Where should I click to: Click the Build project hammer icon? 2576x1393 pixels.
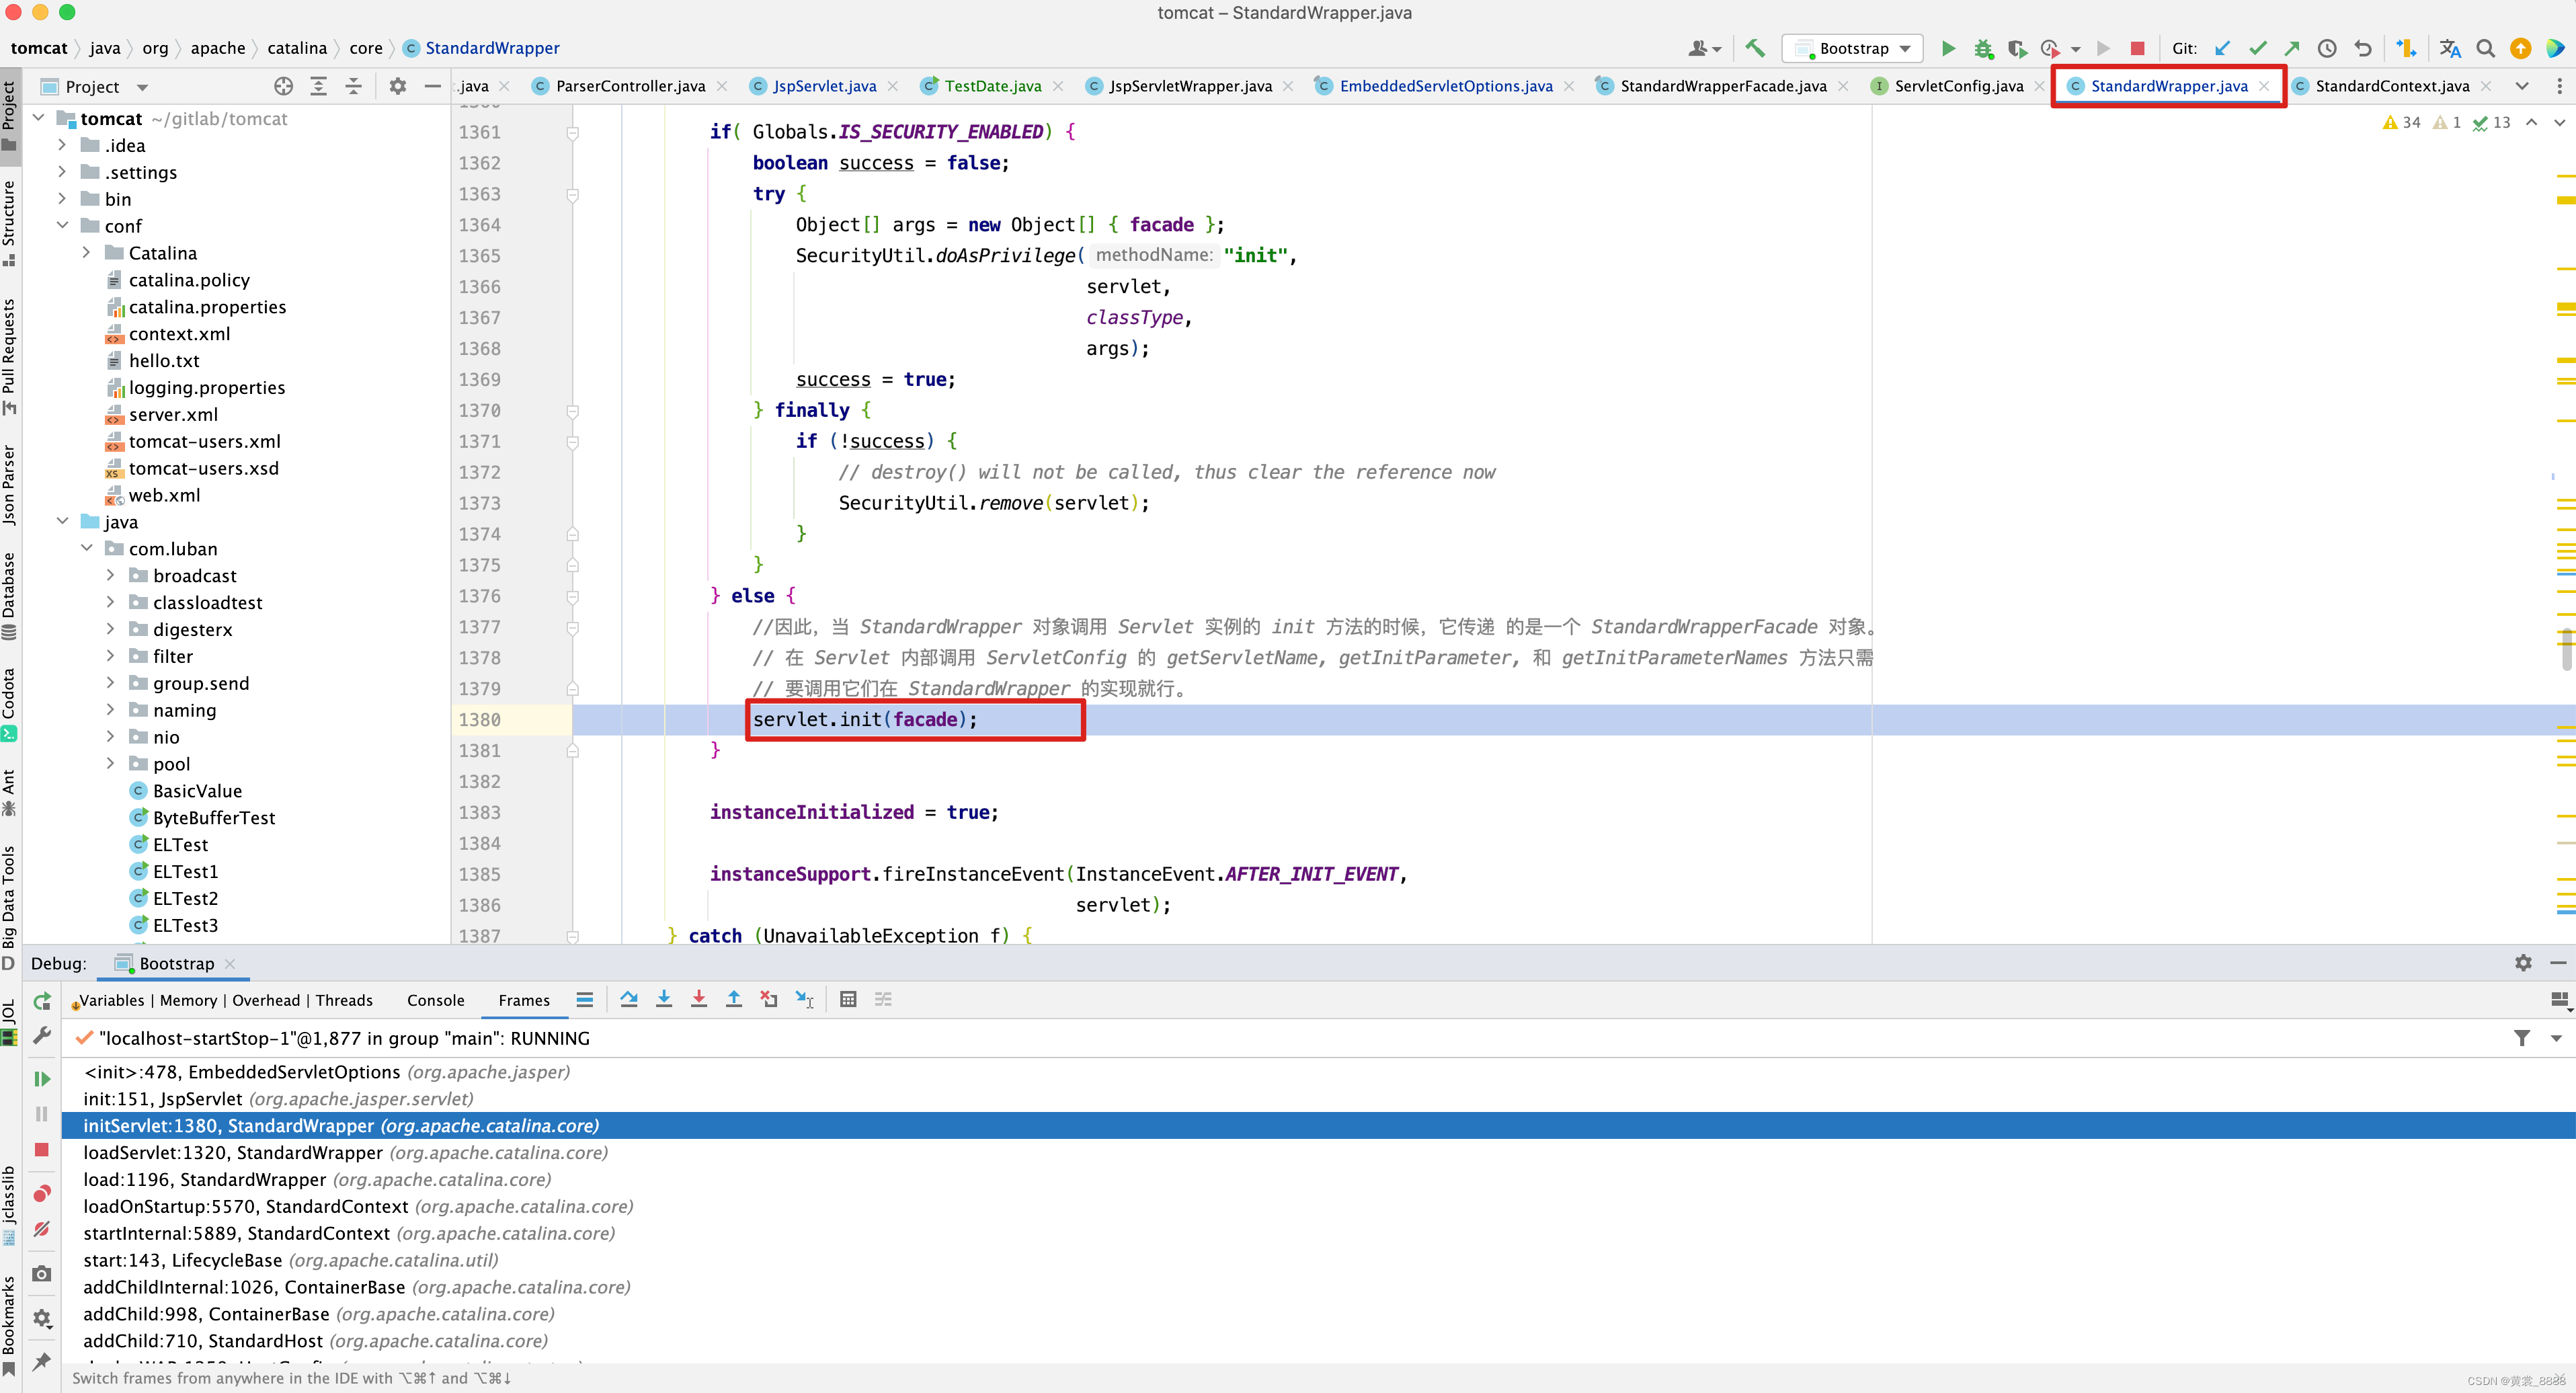pos(1755,48)
